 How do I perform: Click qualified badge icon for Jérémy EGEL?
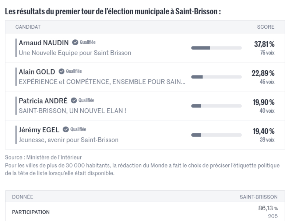pyautogui.click(x=66, y=129)
